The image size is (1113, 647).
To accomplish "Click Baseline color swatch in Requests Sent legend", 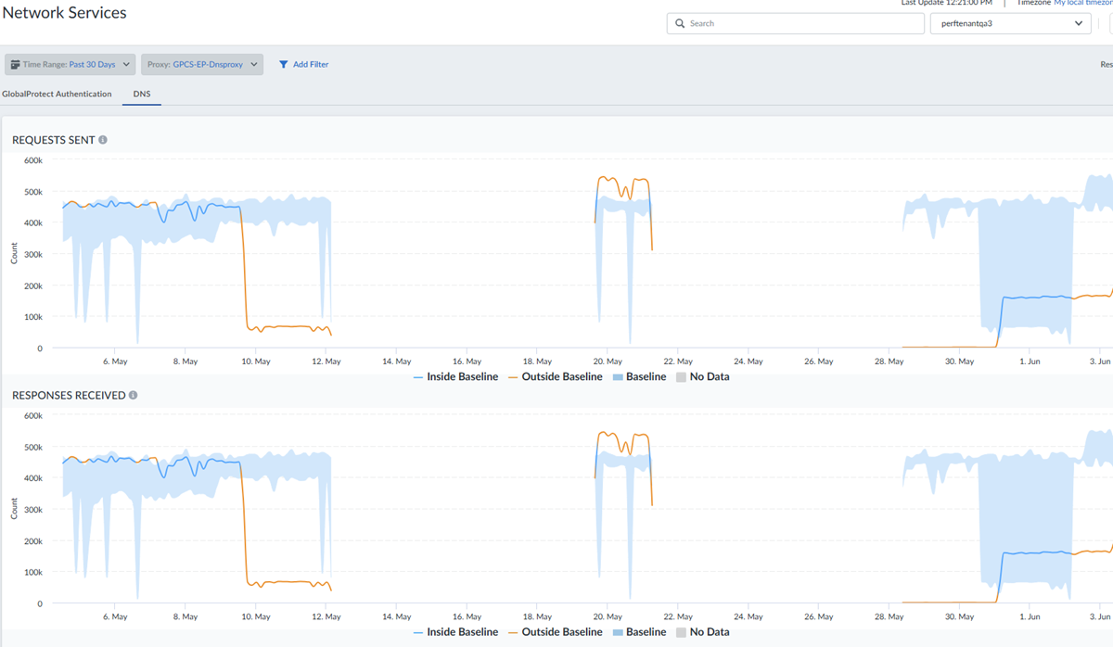I will (617, 377).
